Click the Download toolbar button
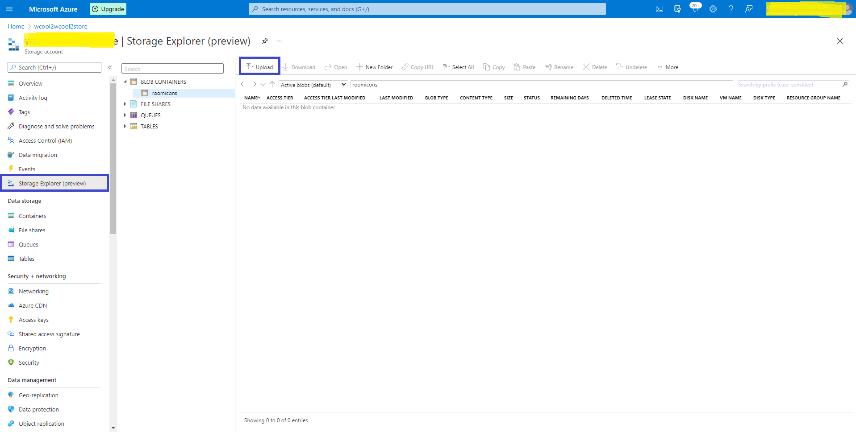The width and height of the screenshot is (856, 432). (x=299, y=67)
